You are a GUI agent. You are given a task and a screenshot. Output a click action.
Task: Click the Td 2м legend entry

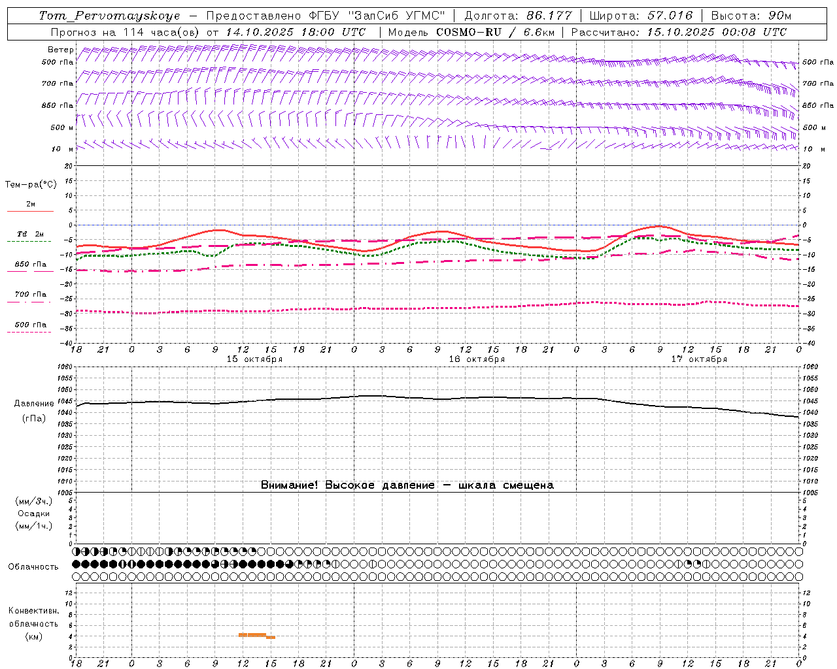coord(31,234)
